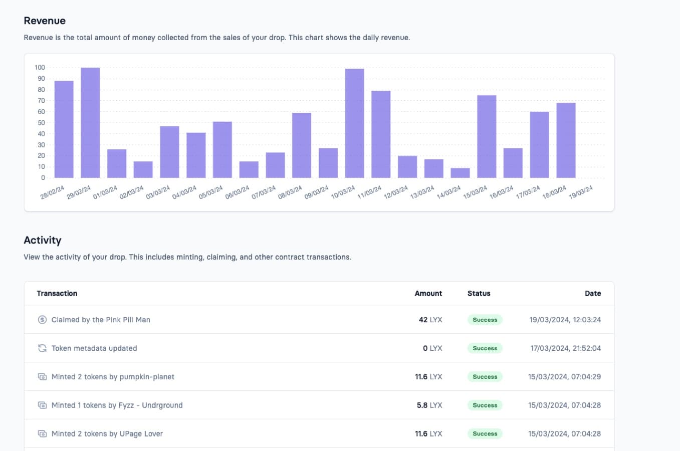
Task: Click the date 19/03/2024, 12:03:24
Action: click(x=565, y=320)
